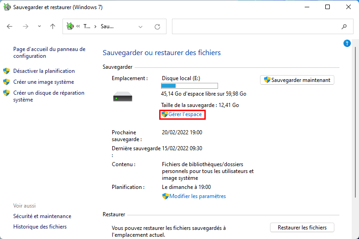
Task: Click the address bar control panel icon
Action: tap(70, 26)
